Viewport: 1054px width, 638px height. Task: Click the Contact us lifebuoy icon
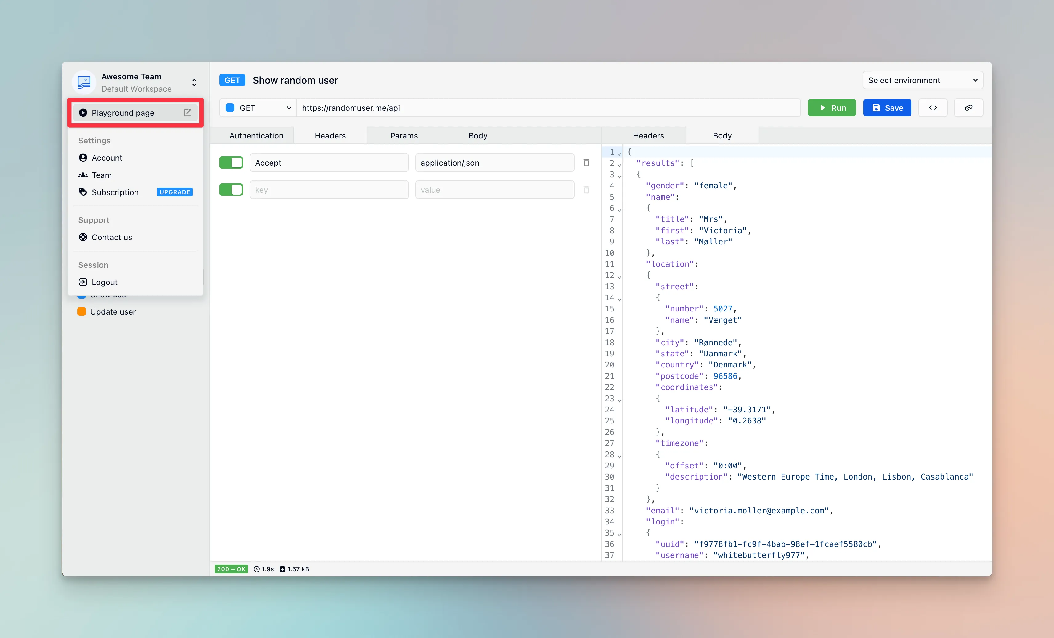83,237
